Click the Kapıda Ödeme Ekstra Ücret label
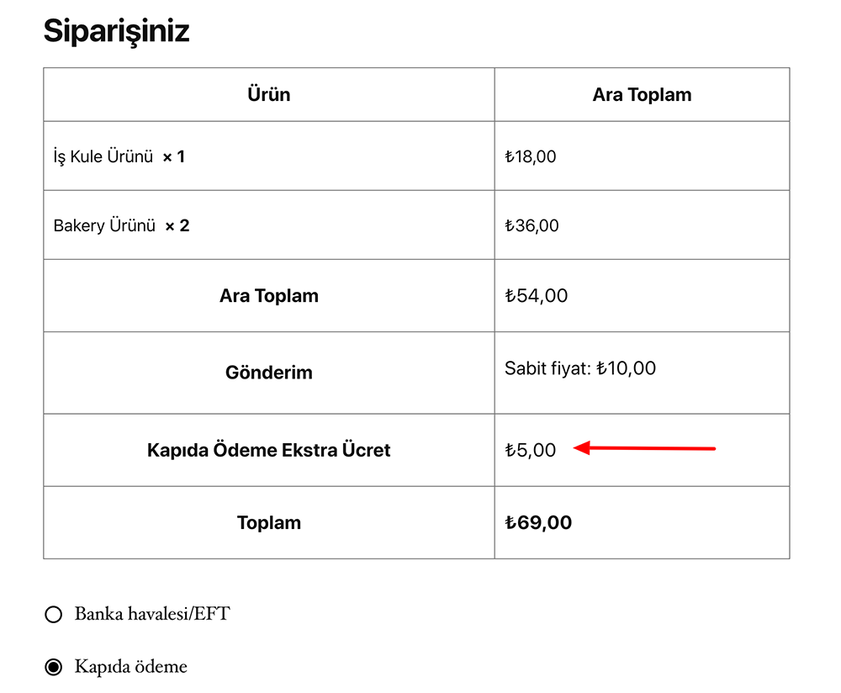This screenshot has height=693, width=841. (x=269, y=450)
